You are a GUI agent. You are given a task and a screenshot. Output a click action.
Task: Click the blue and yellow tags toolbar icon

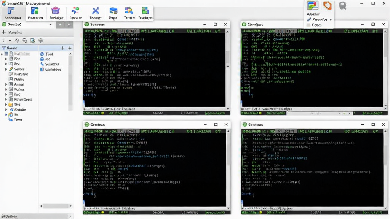pyautogui.click(x=129, y=11)
